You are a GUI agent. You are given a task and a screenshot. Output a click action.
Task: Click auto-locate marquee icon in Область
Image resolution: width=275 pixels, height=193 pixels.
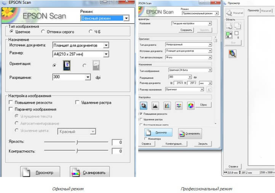[x=229, y=26]
